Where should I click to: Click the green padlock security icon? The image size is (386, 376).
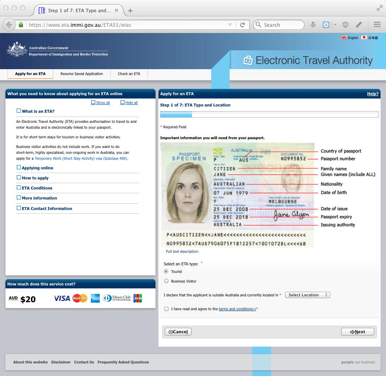click(x=21, y=25)
